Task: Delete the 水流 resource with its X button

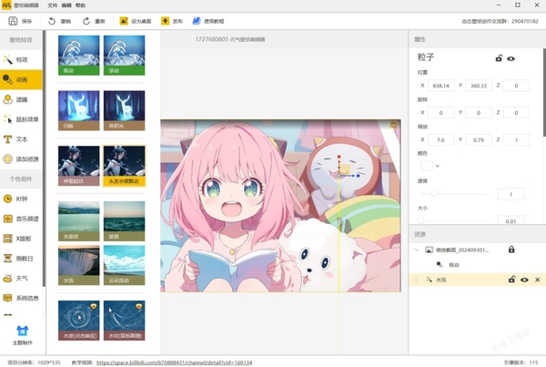Action: pos(537,280)
